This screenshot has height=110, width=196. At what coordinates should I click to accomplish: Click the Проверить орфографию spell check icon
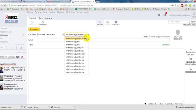190,59
